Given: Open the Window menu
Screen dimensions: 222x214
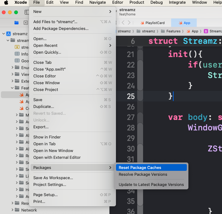Looking at the screenshot, I should 199,2.
